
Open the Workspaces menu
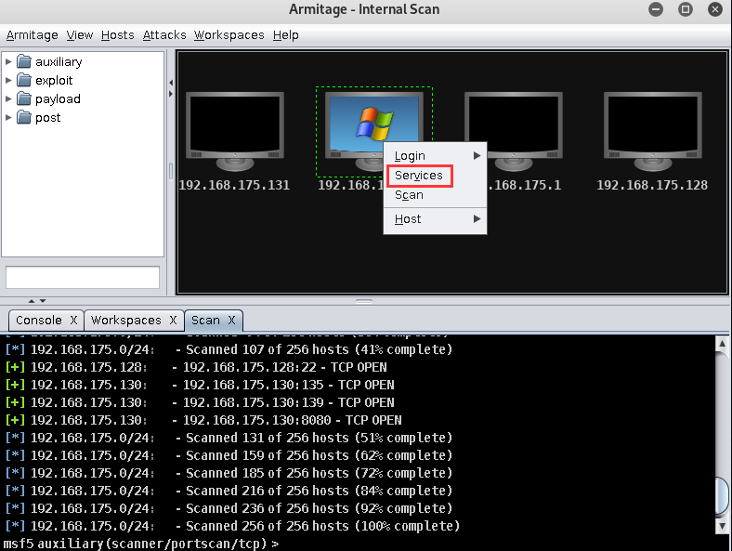click(229, 35)
